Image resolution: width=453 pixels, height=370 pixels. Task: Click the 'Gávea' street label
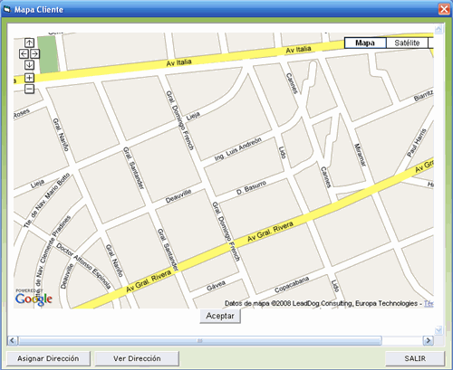pos(216,286)
